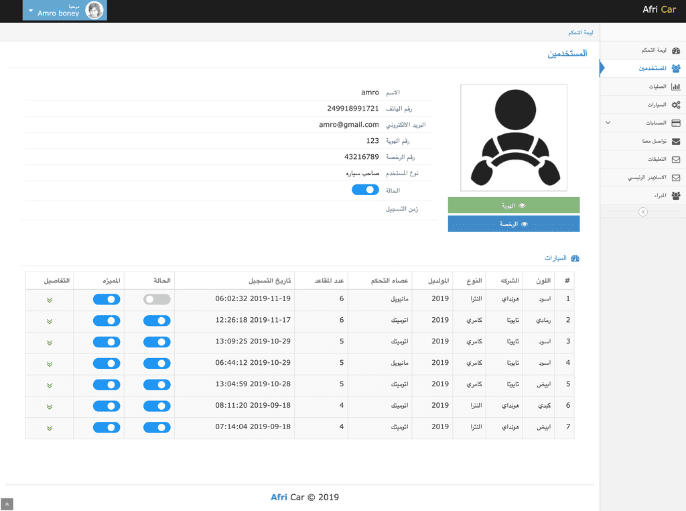Toggle status switch for car row 2

tap(157, 321)
